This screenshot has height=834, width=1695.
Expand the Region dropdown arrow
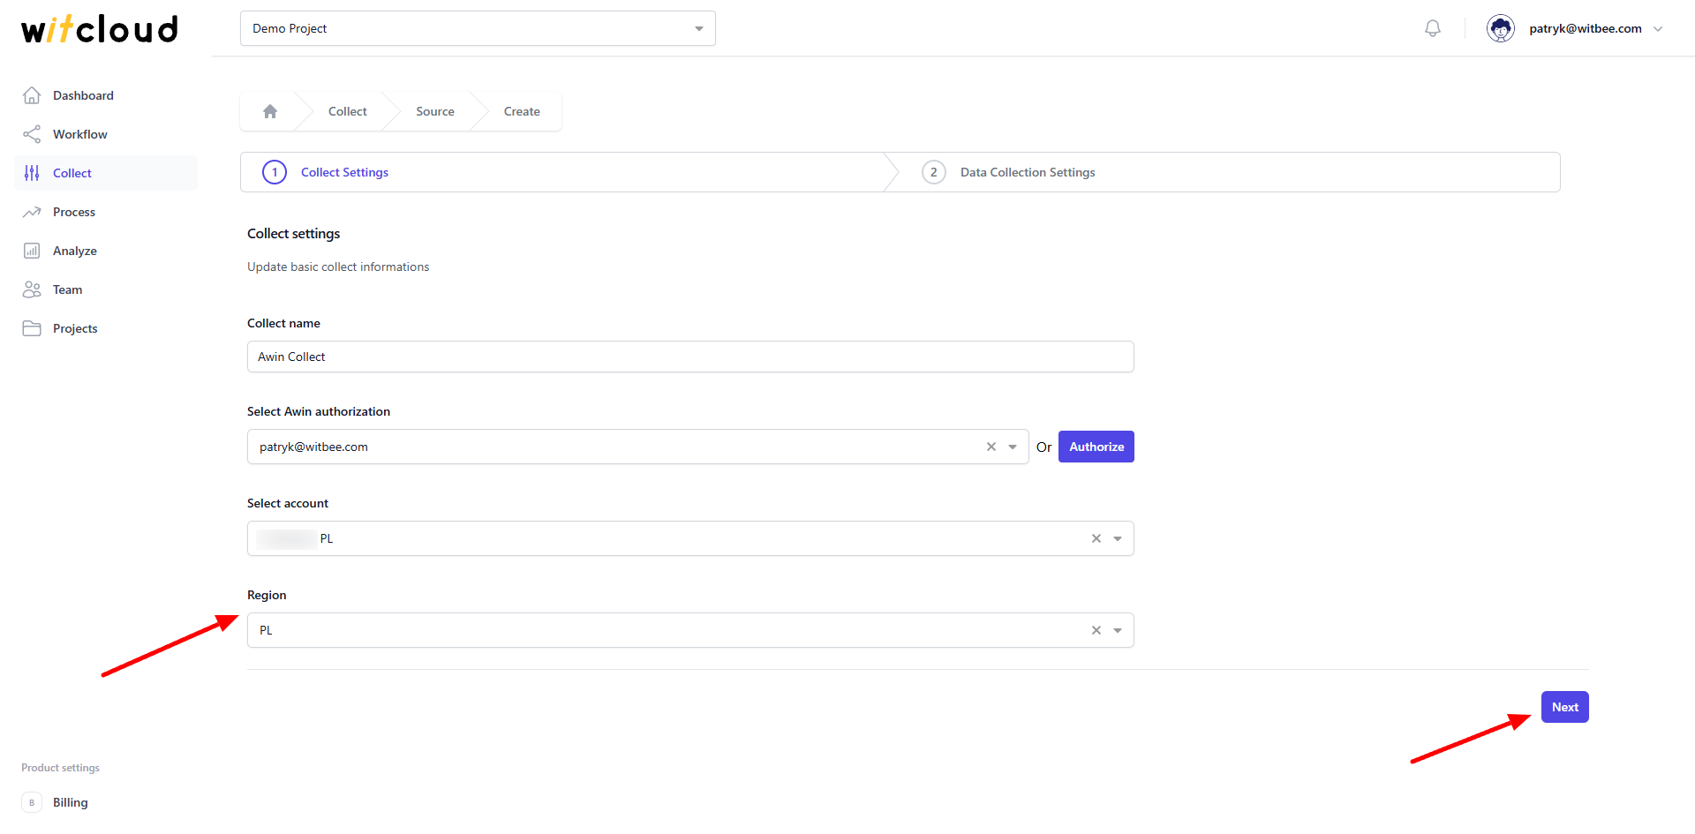(1118, 630)
